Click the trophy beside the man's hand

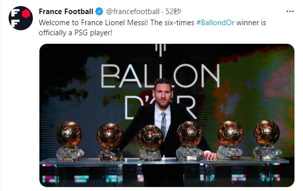(x=190, y=141)
